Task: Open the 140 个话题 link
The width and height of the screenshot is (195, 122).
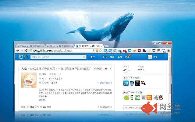Action: [x=136, y=92]
